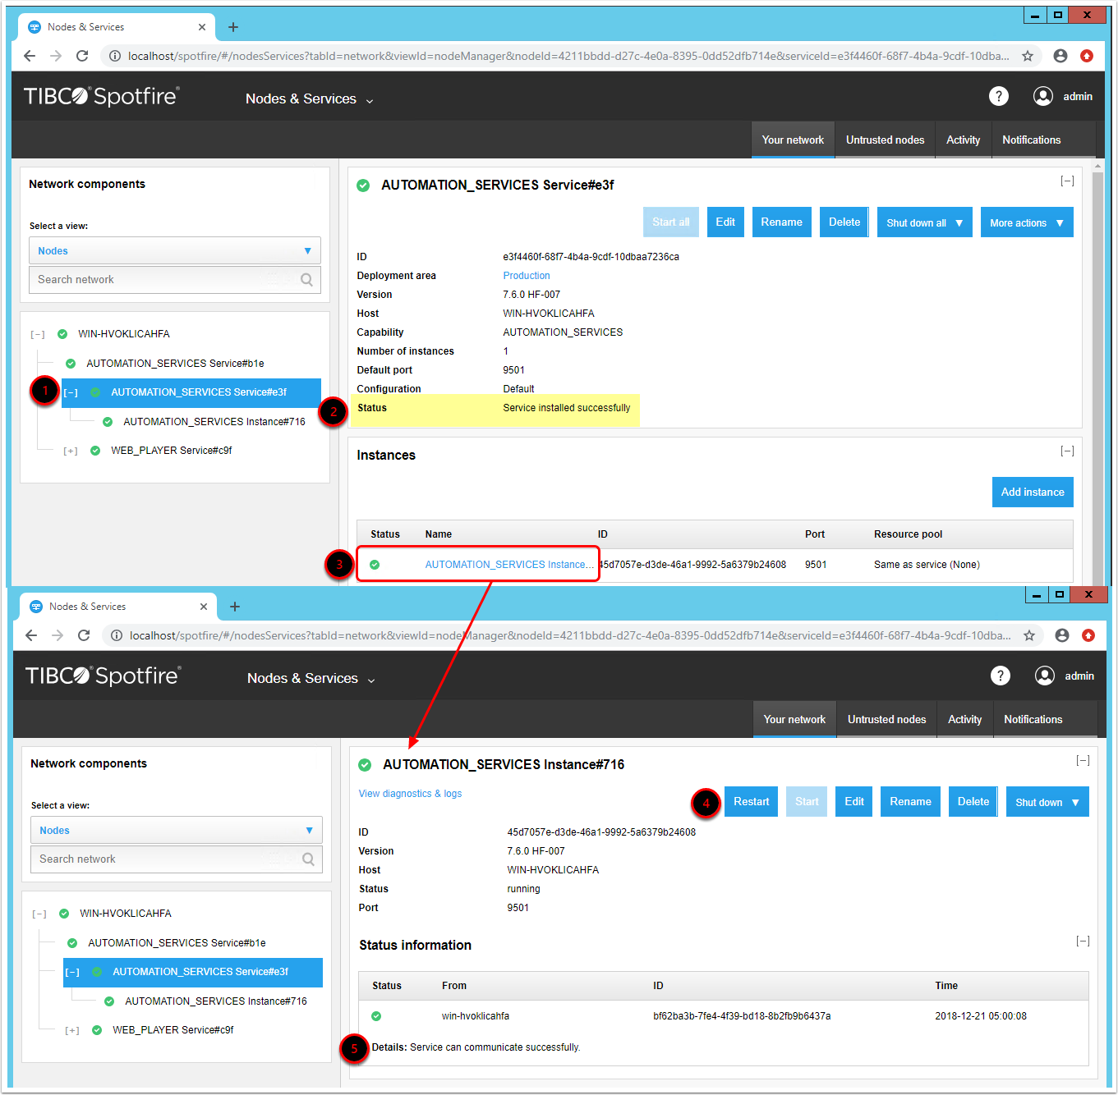
Task: View site information icon in the top address bar
Action: click(115, 56)
